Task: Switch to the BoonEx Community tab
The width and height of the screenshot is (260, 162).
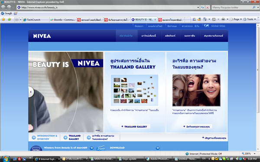Action: click(x=63, y=20)
